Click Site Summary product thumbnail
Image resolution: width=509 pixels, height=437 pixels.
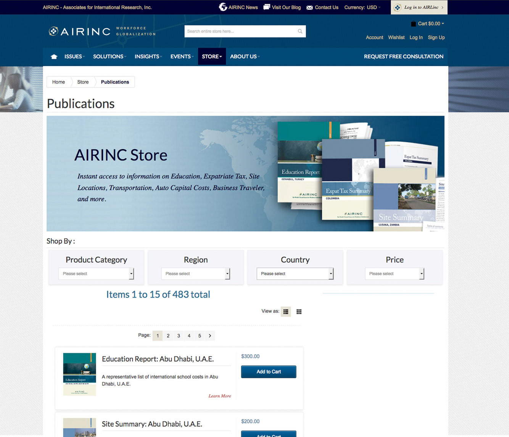(x=79, y=427)
